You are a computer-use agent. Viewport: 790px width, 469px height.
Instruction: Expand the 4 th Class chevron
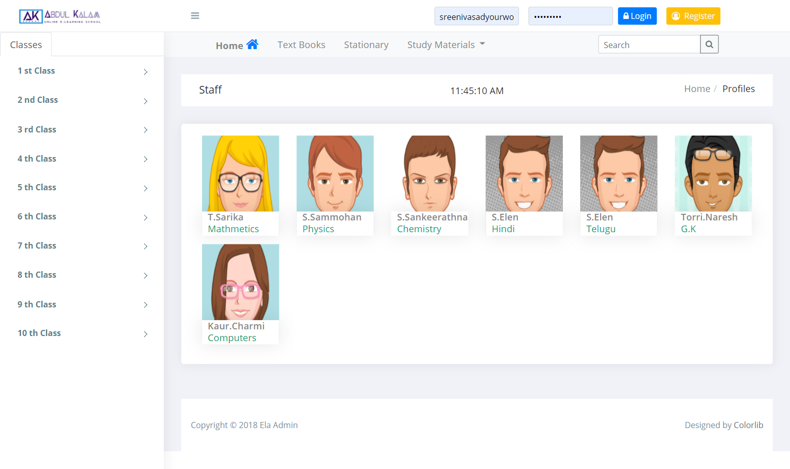coord(145,159)
